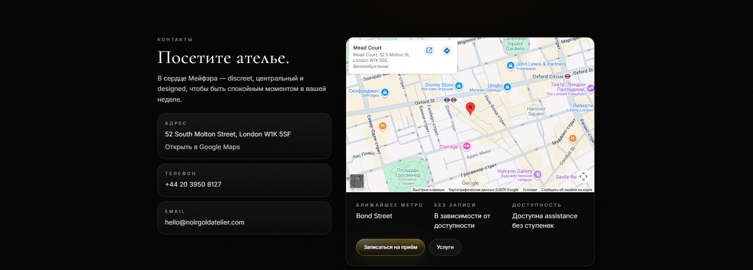Click the Записаться на приём button
Viewport: 753px width, 270px height.
[x=390, y=247]
